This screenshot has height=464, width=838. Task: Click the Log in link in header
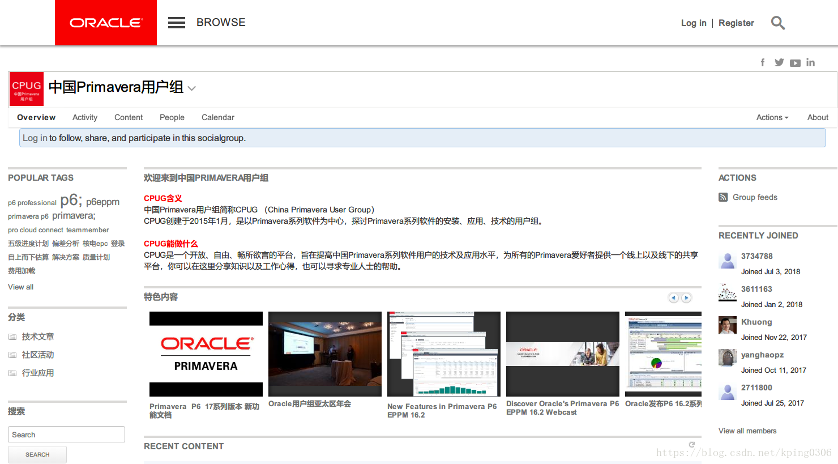click(694, 23)
